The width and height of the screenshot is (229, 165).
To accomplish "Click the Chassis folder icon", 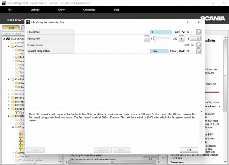I will [13, 46].
